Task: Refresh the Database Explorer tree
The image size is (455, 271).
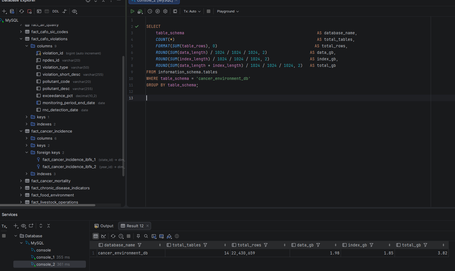Action: pyautogui.click(x=22, y=11)
